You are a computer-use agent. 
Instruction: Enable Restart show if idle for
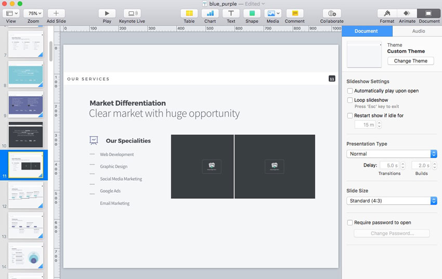coord(350,116)
